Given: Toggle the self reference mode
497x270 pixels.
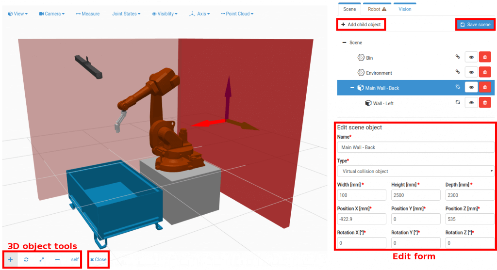Looking at the screenshot, I should [75, 259].
